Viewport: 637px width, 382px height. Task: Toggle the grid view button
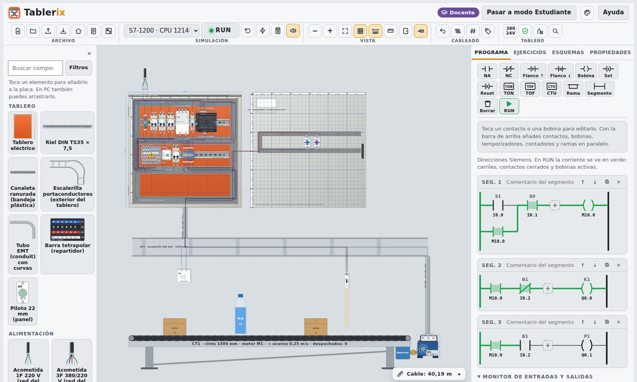[x=360, y=31]
